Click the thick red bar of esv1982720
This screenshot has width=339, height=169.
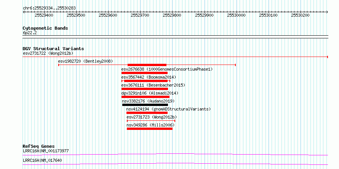click(x=147, y=65)
